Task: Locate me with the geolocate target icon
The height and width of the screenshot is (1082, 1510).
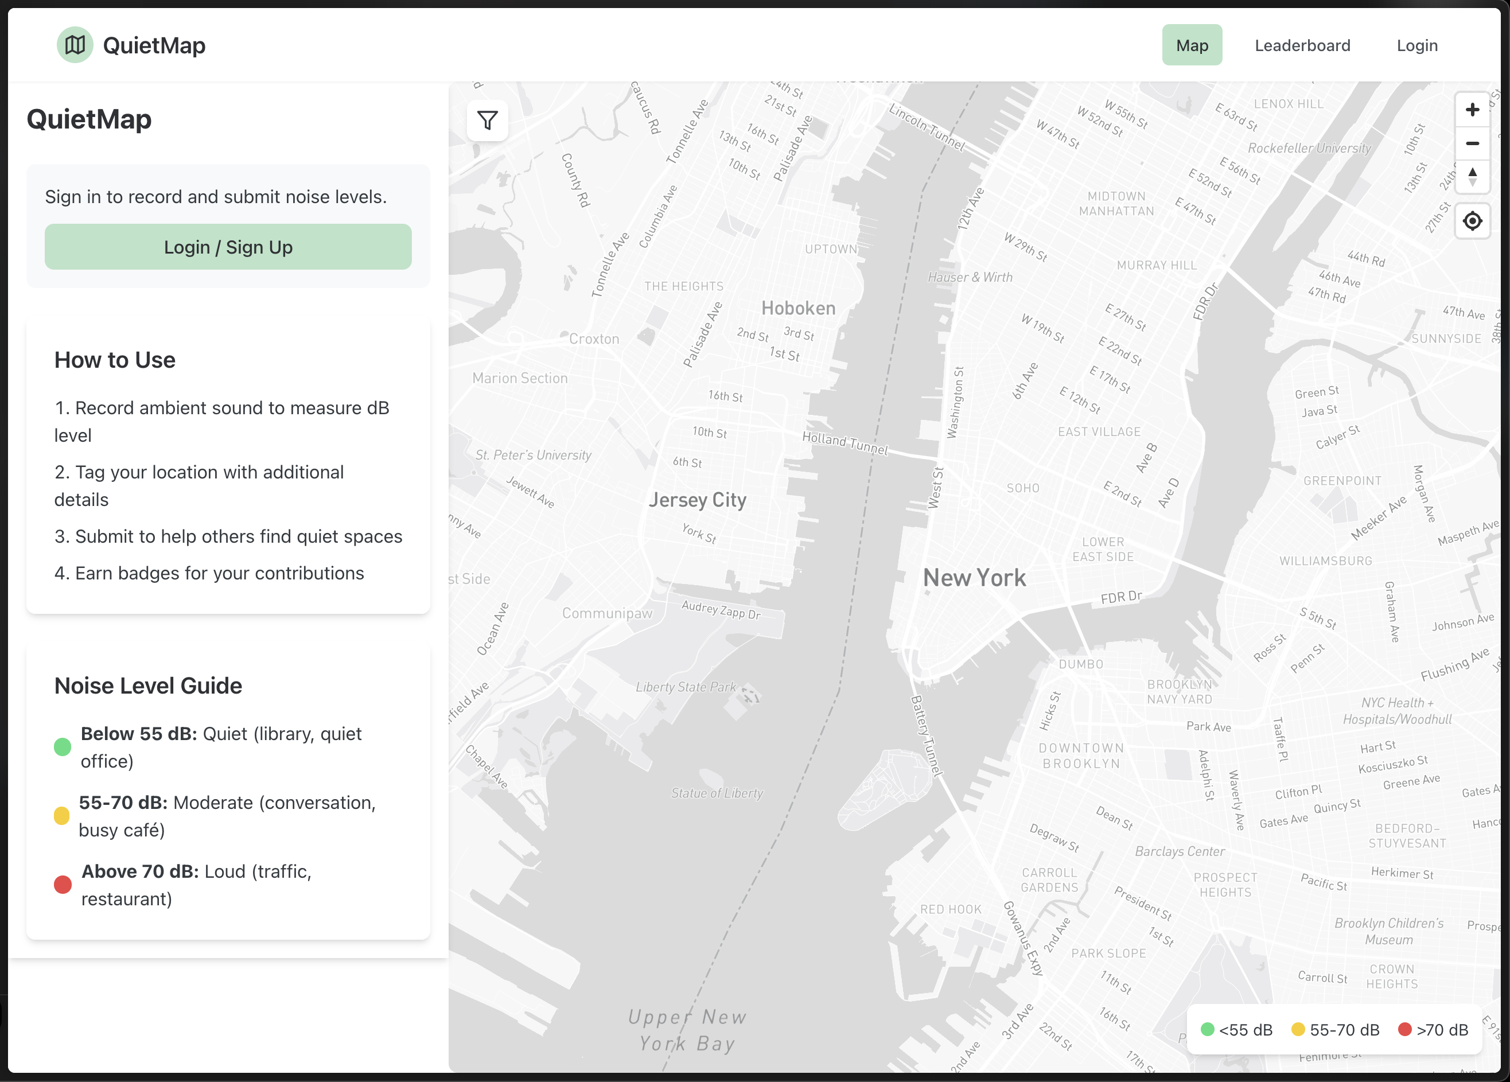Action: coord(1472,220)
